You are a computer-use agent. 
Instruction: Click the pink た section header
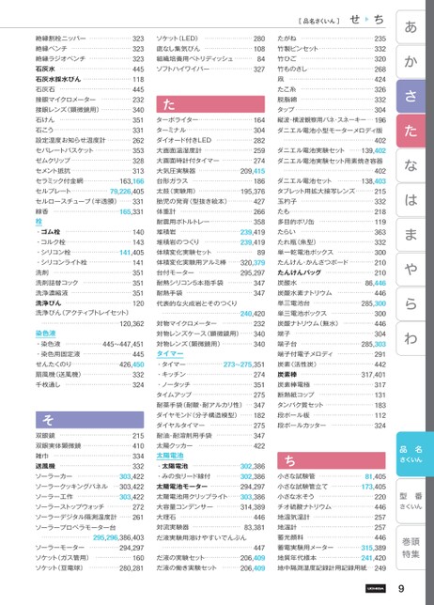coord(210,104)
